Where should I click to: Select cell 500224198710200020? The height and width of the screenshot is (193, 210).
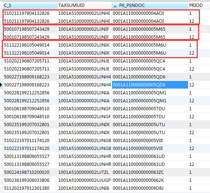[x=30, y=172]
